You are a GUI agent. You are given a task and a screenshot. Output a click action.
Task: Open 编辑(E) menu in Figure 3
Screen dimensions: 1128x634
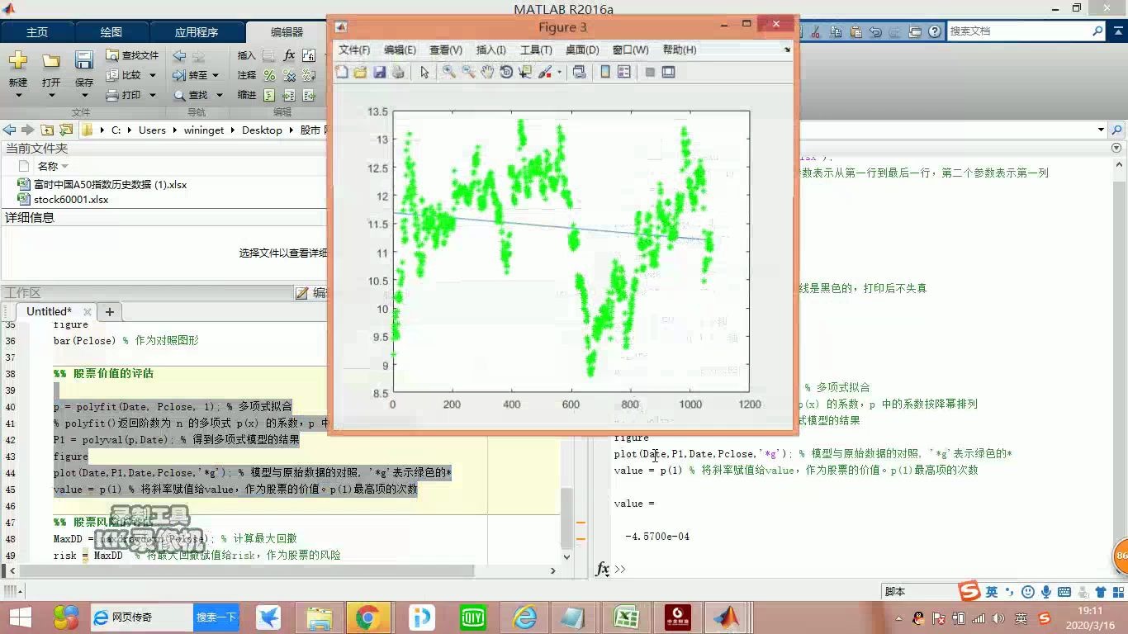[400, 50]
